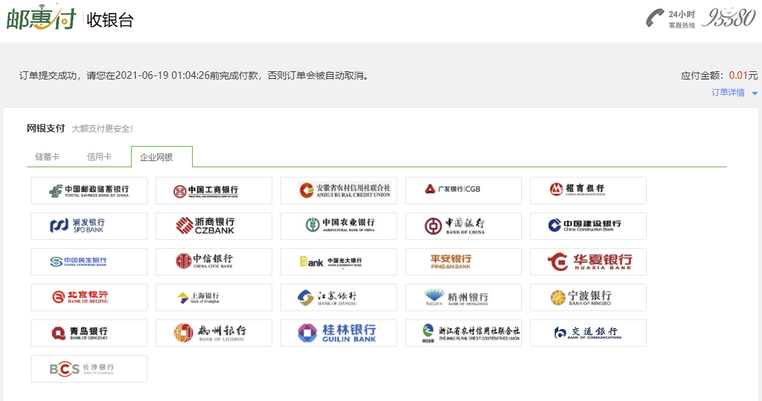Switch to the 储蓄卡 tab
762x401 pixels.
pos(46,156)
